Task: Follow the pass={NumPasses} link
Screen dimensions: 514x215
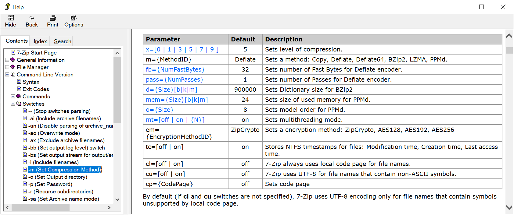Action: coord(174,79)
